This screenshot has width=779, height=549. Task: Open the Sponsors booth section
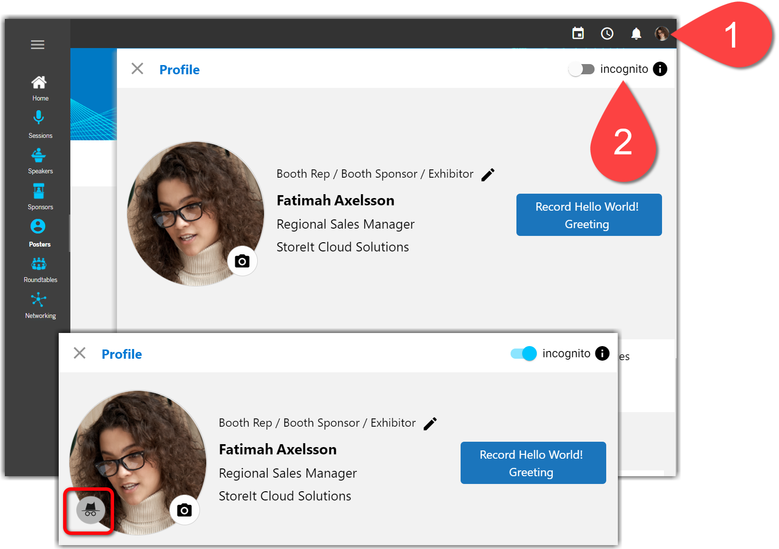coord(39,196)
